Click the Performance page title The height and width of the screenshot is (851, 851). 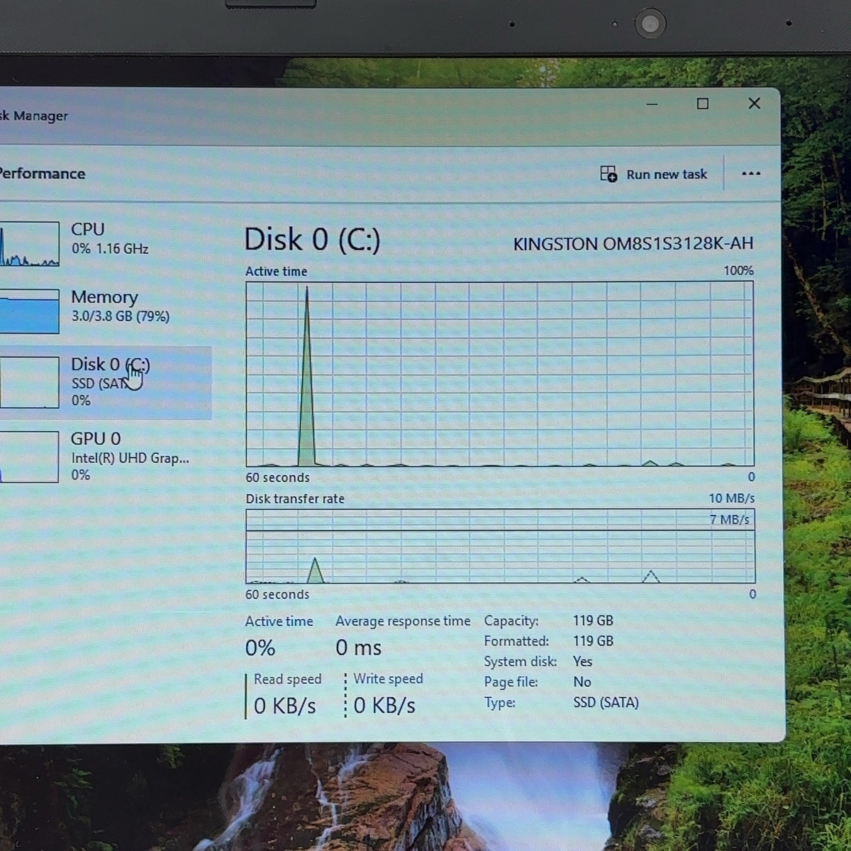click(42, 174)
